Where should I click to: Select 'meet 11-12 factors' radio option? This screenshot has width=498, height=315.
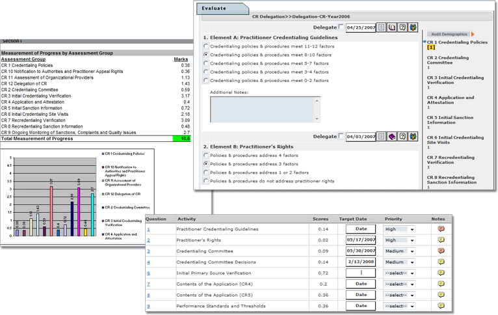pos(207,46)
